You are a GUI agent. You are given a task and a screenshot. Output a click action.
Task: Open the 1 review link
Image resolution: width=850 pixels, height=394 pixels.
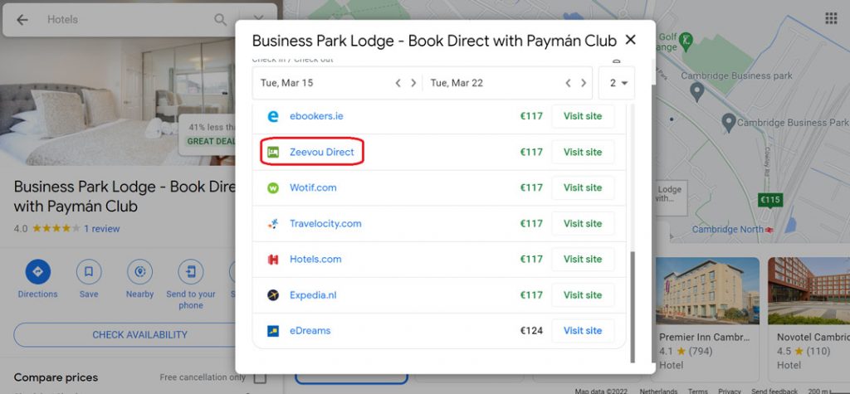102,229
